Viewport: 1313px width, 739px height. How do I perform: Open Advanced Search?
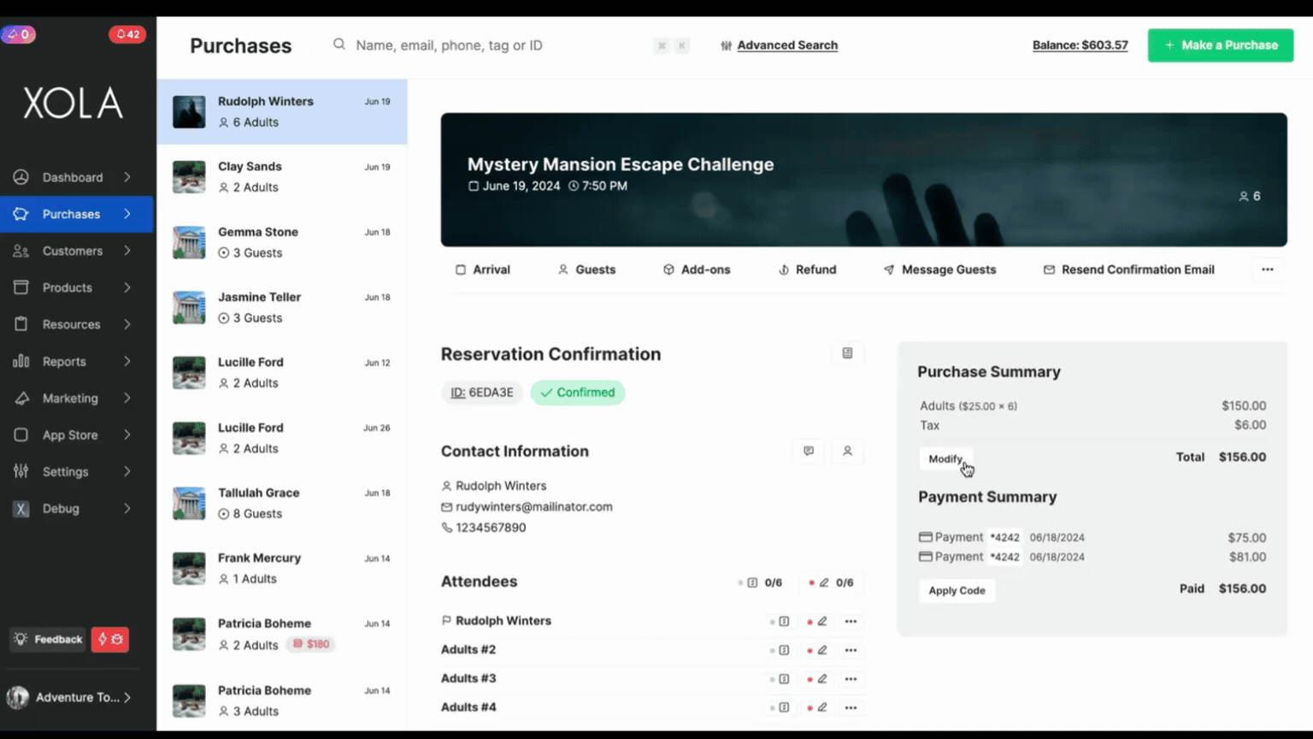(779, 45)
